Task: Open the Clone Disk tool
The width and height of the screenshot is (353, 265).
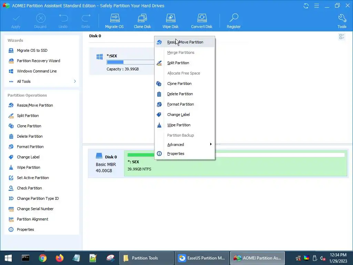Action: [x=142, y=21]
